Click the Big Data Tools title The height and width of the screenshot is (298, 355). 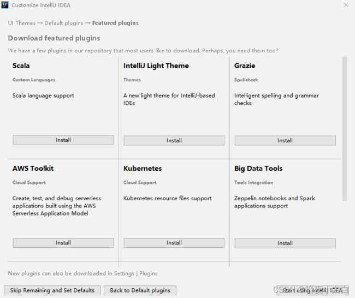point(258,168)
